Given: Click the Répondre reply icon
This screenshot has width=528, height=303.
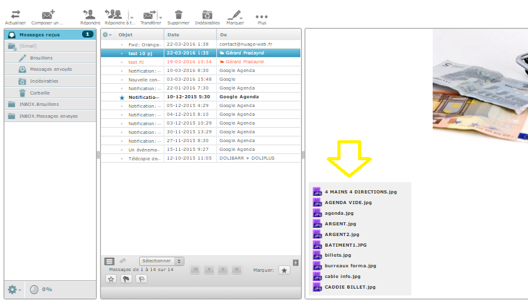Looking at the screenshot, I should [x=90, y=14].
